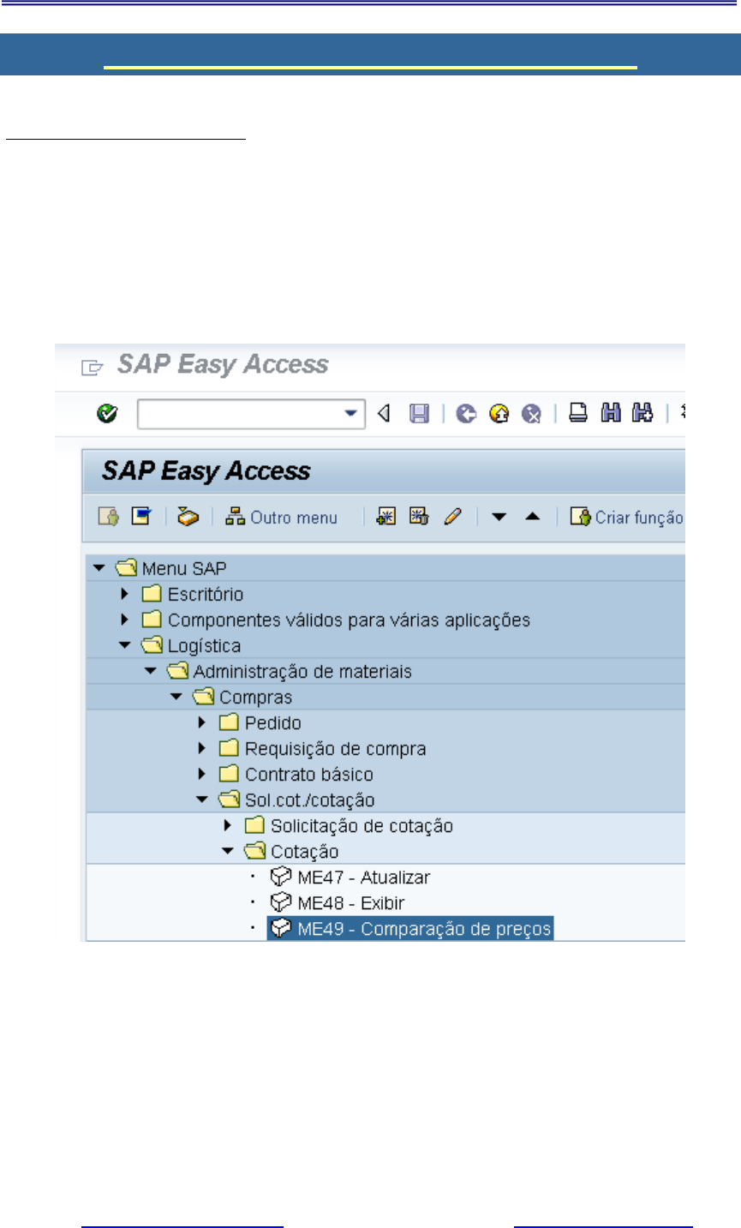Click the Outro menu button
The image size is (741, 1228).
(282, 518)
